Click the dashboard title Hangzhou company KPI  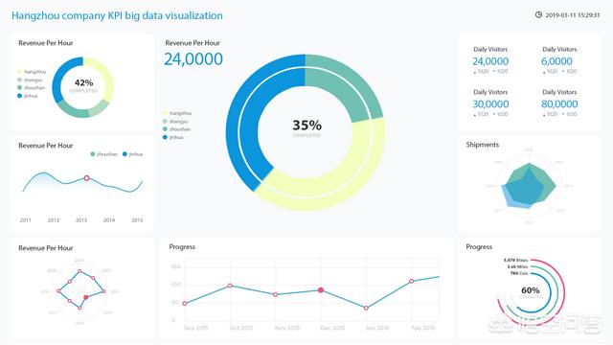pos(117,15)
